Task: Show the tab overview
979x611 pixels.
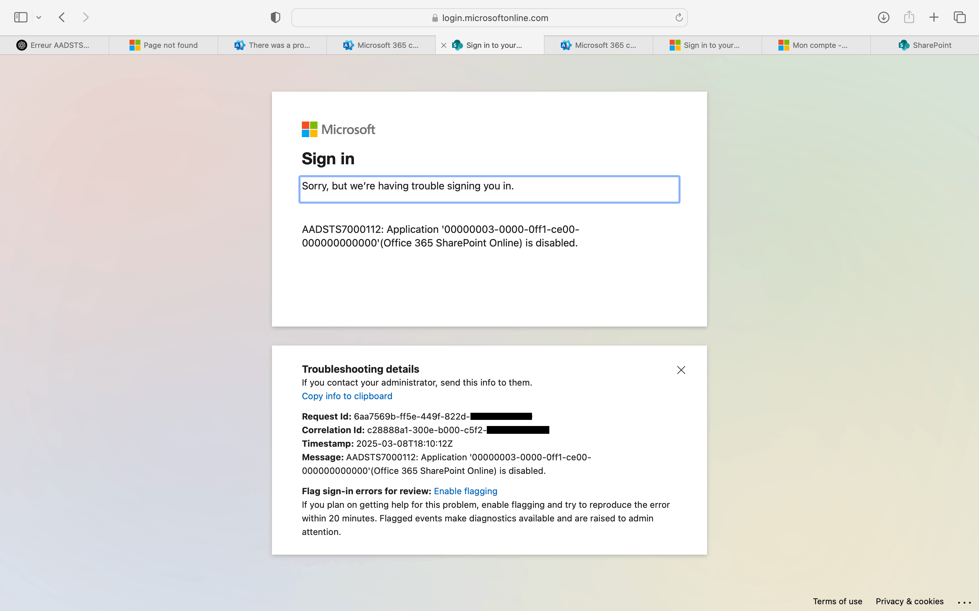Action: coord(960,17)
